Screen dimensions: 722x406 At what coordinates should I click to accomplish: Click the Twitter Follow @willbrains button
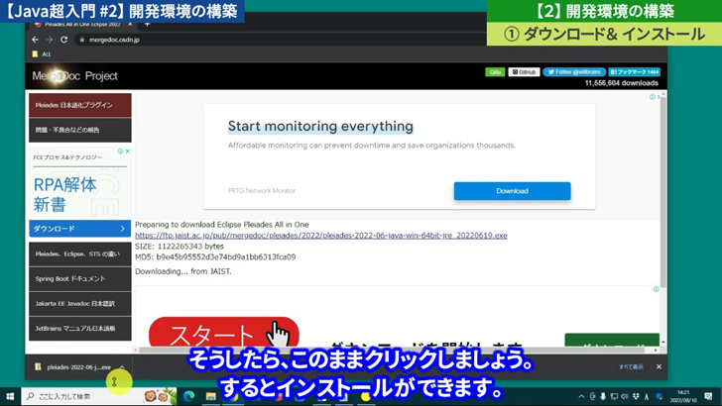(574, 72)
